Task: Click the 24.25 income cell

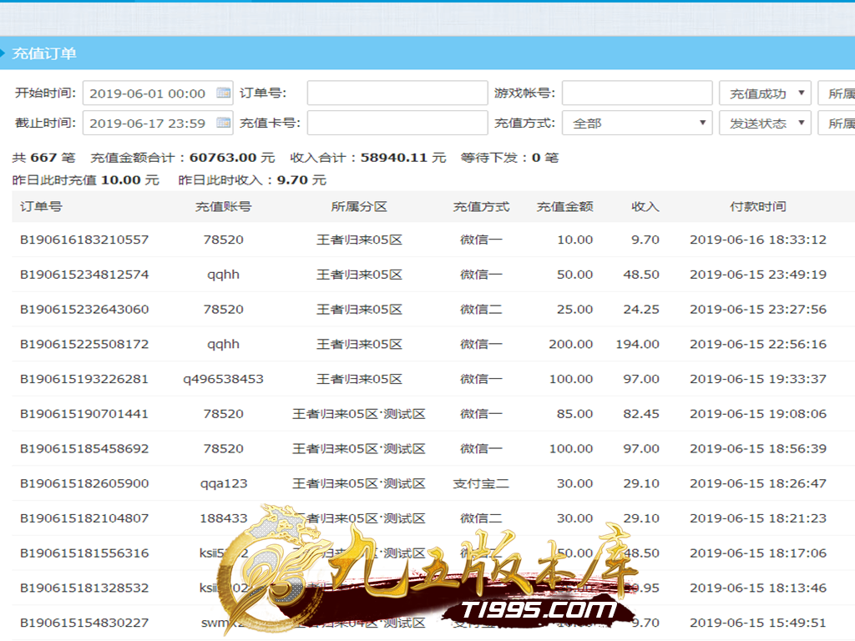Action: click(x=641, y=309)
